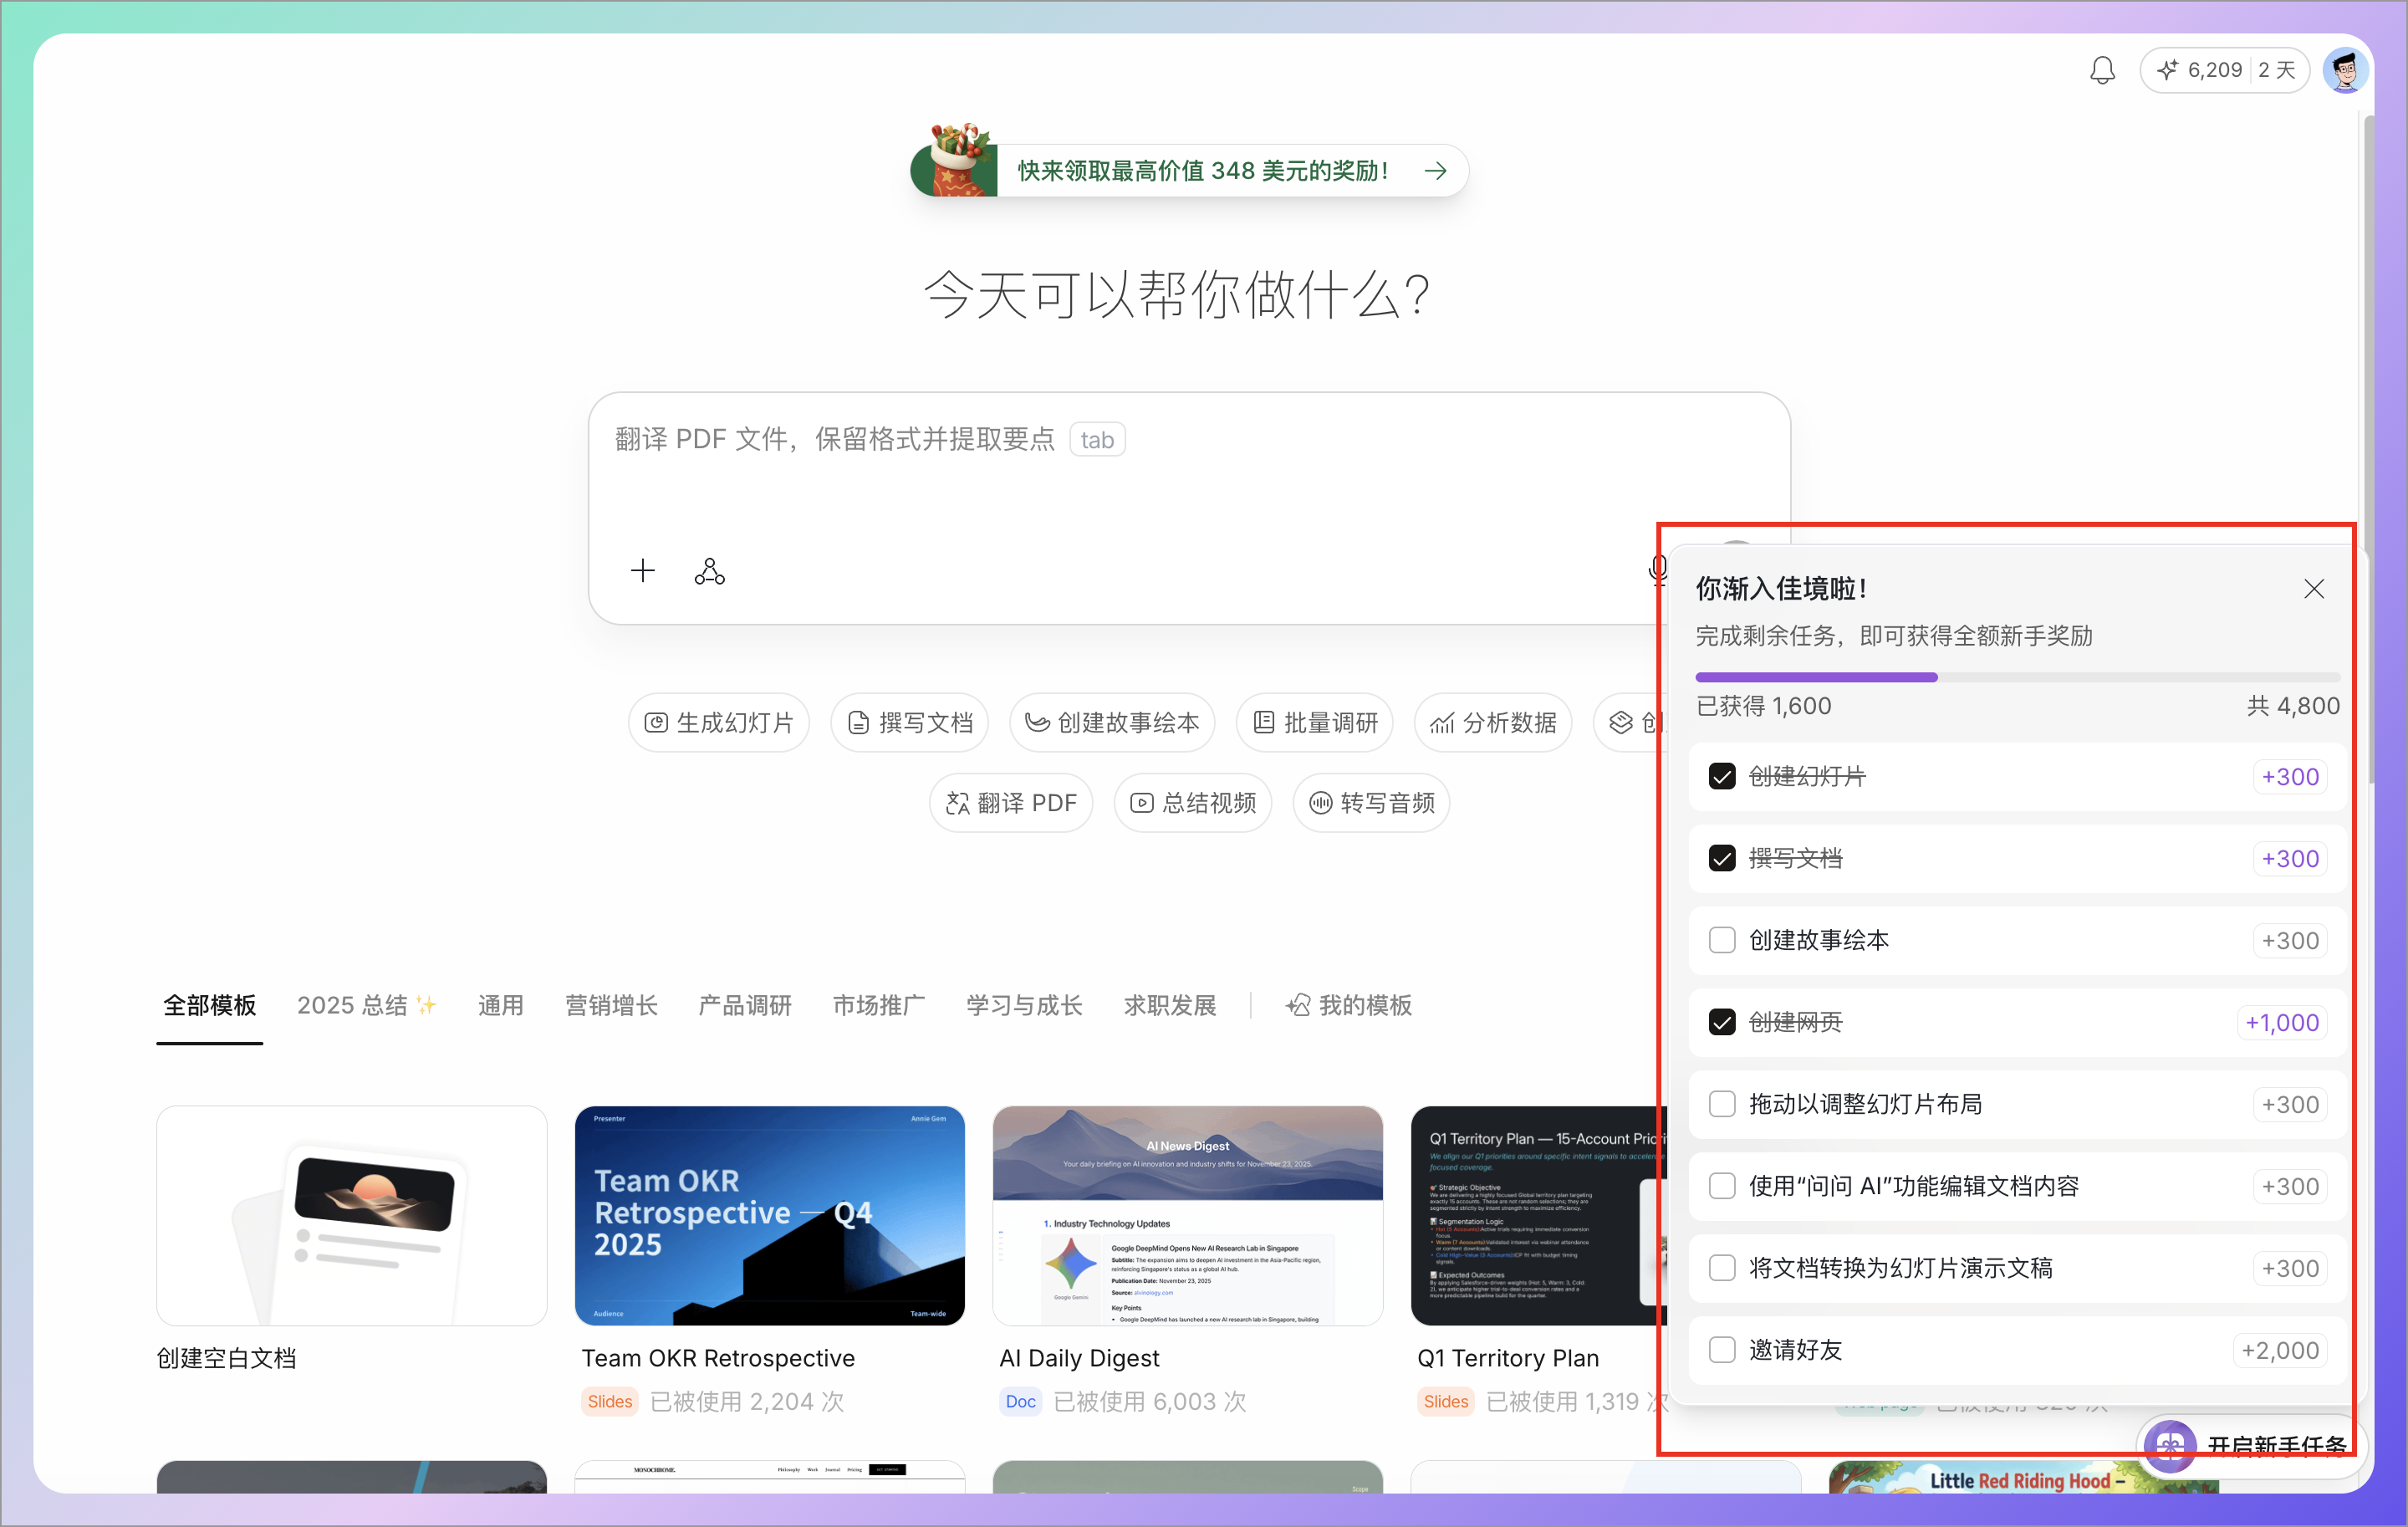2408x1527 pixels.
Task: Open the notifications bell icon
Action: tap(2101, 70)
